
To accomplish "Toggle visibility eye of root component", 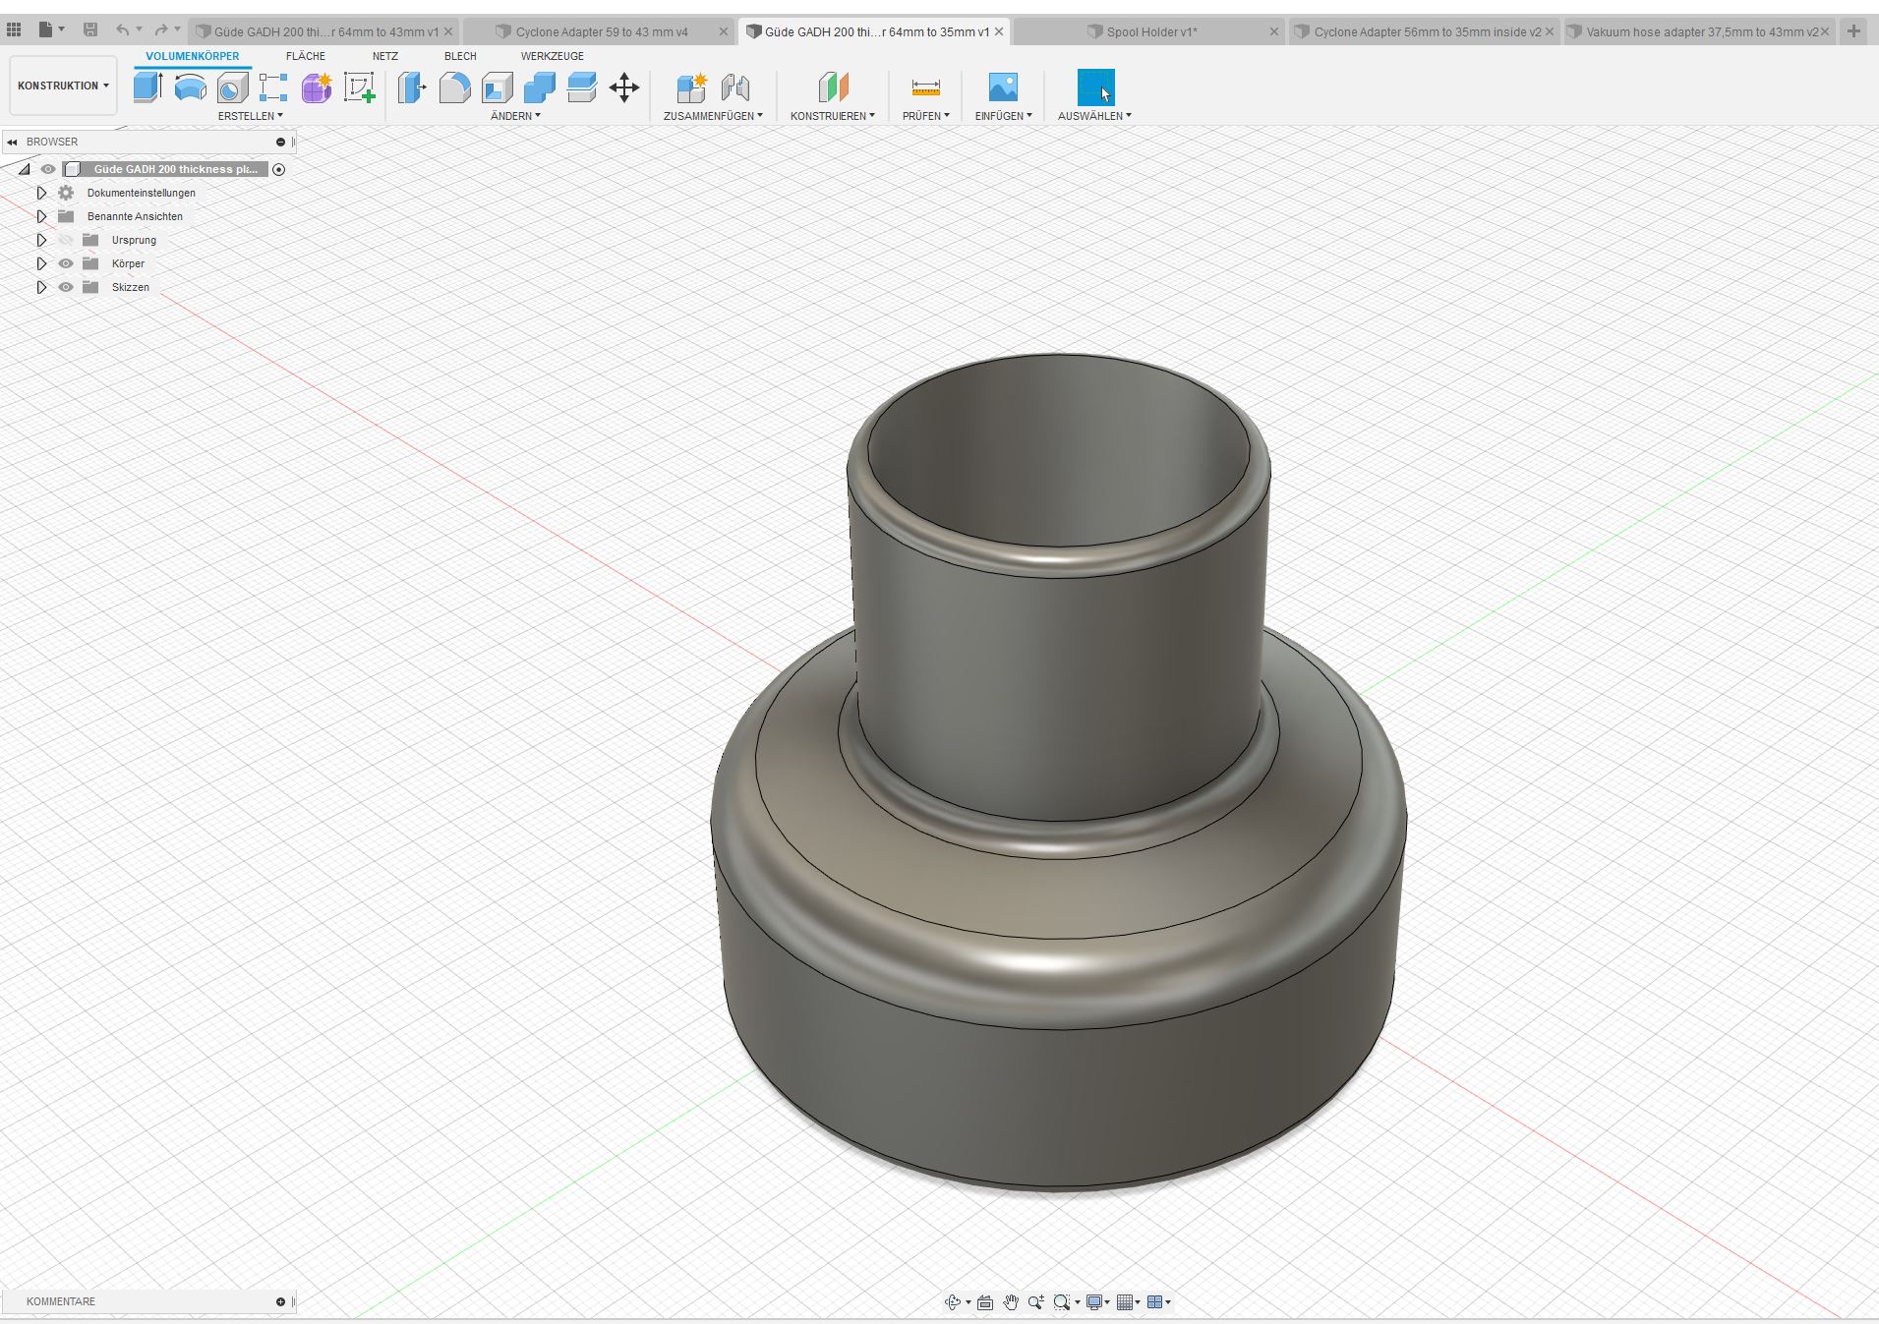I will (x=48, y=169).
